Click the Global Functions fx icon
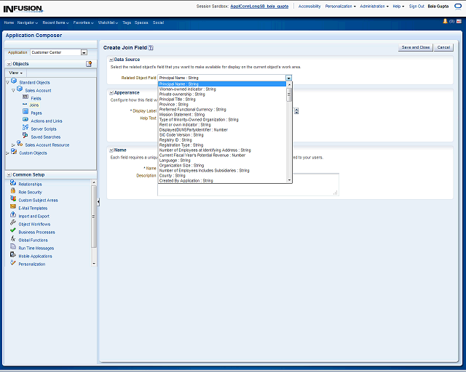The width and height of the screenshot is (466, 372). 13,240
